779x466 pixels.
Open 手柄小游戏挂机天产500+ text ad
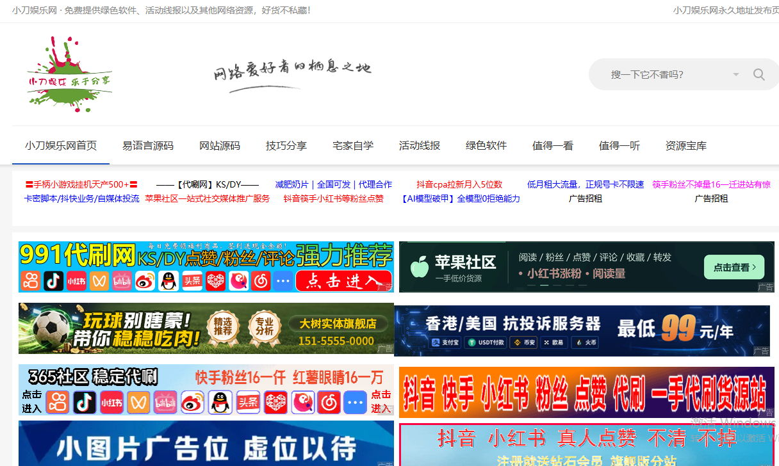[x=81, y=184]
